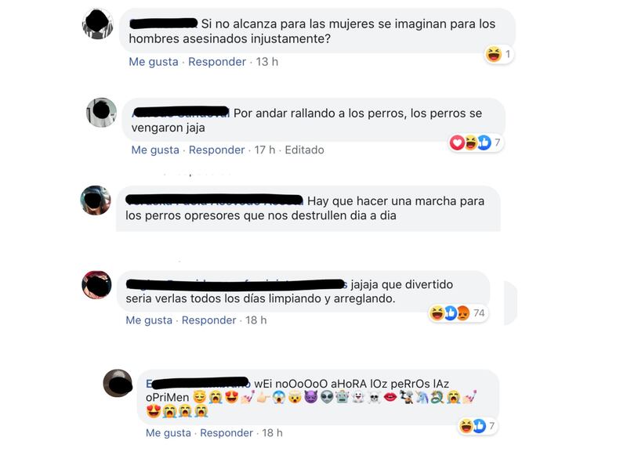Open laughing reaction on 13 h comment
Viewport: 627px width, 473px height.
tap(494, 54)
